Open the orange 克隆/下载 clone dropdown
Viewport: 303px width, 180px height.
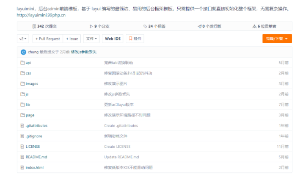tap(277, 39)
